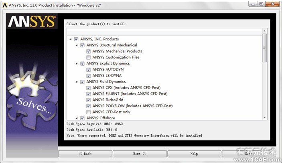
Task: Select ANSYS POLYFLOW (includes ANSYS CFD-Post) label
Action: [132, 106]
